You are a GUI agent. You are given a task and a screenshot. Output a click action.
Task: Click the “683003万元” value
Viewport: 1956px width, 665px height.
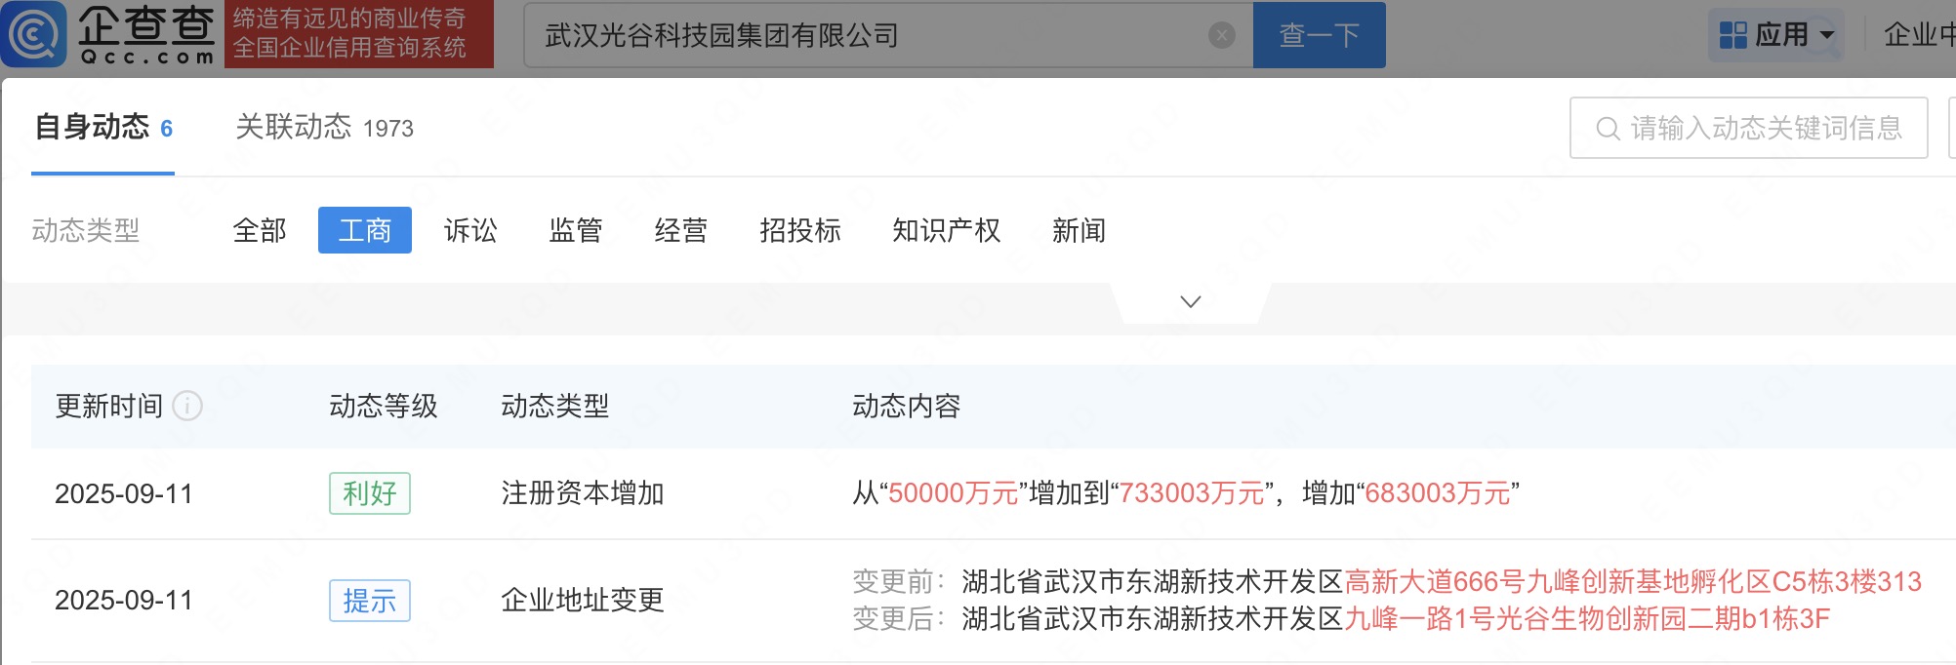(1438, 493)
